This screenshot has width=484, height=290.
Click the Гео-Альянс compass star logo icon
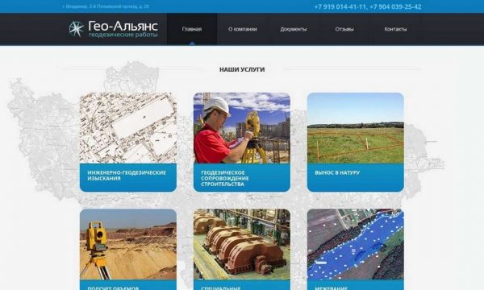pos(76,29)
